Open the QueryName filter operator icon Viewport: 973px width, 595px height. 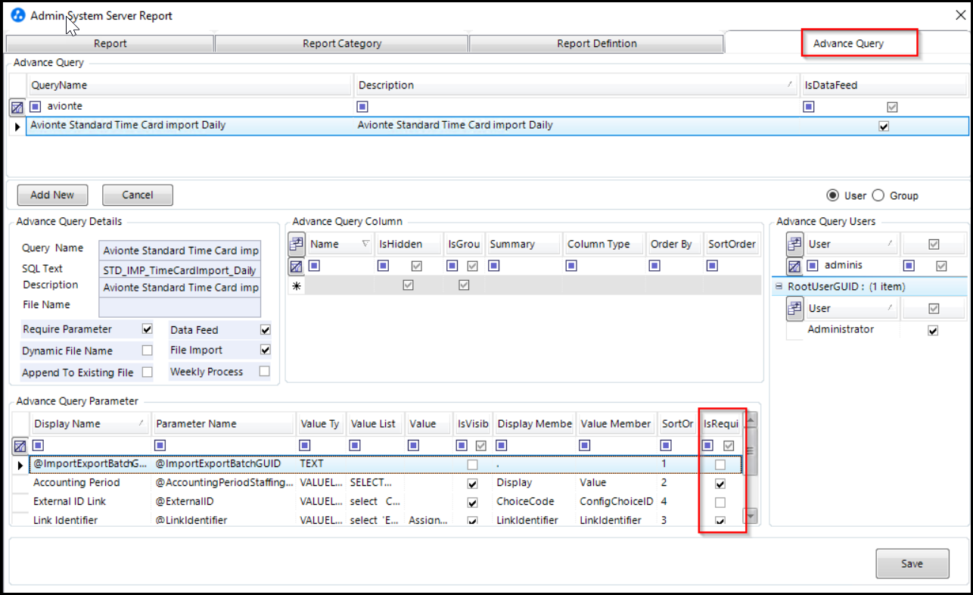(x=36, y=107)
